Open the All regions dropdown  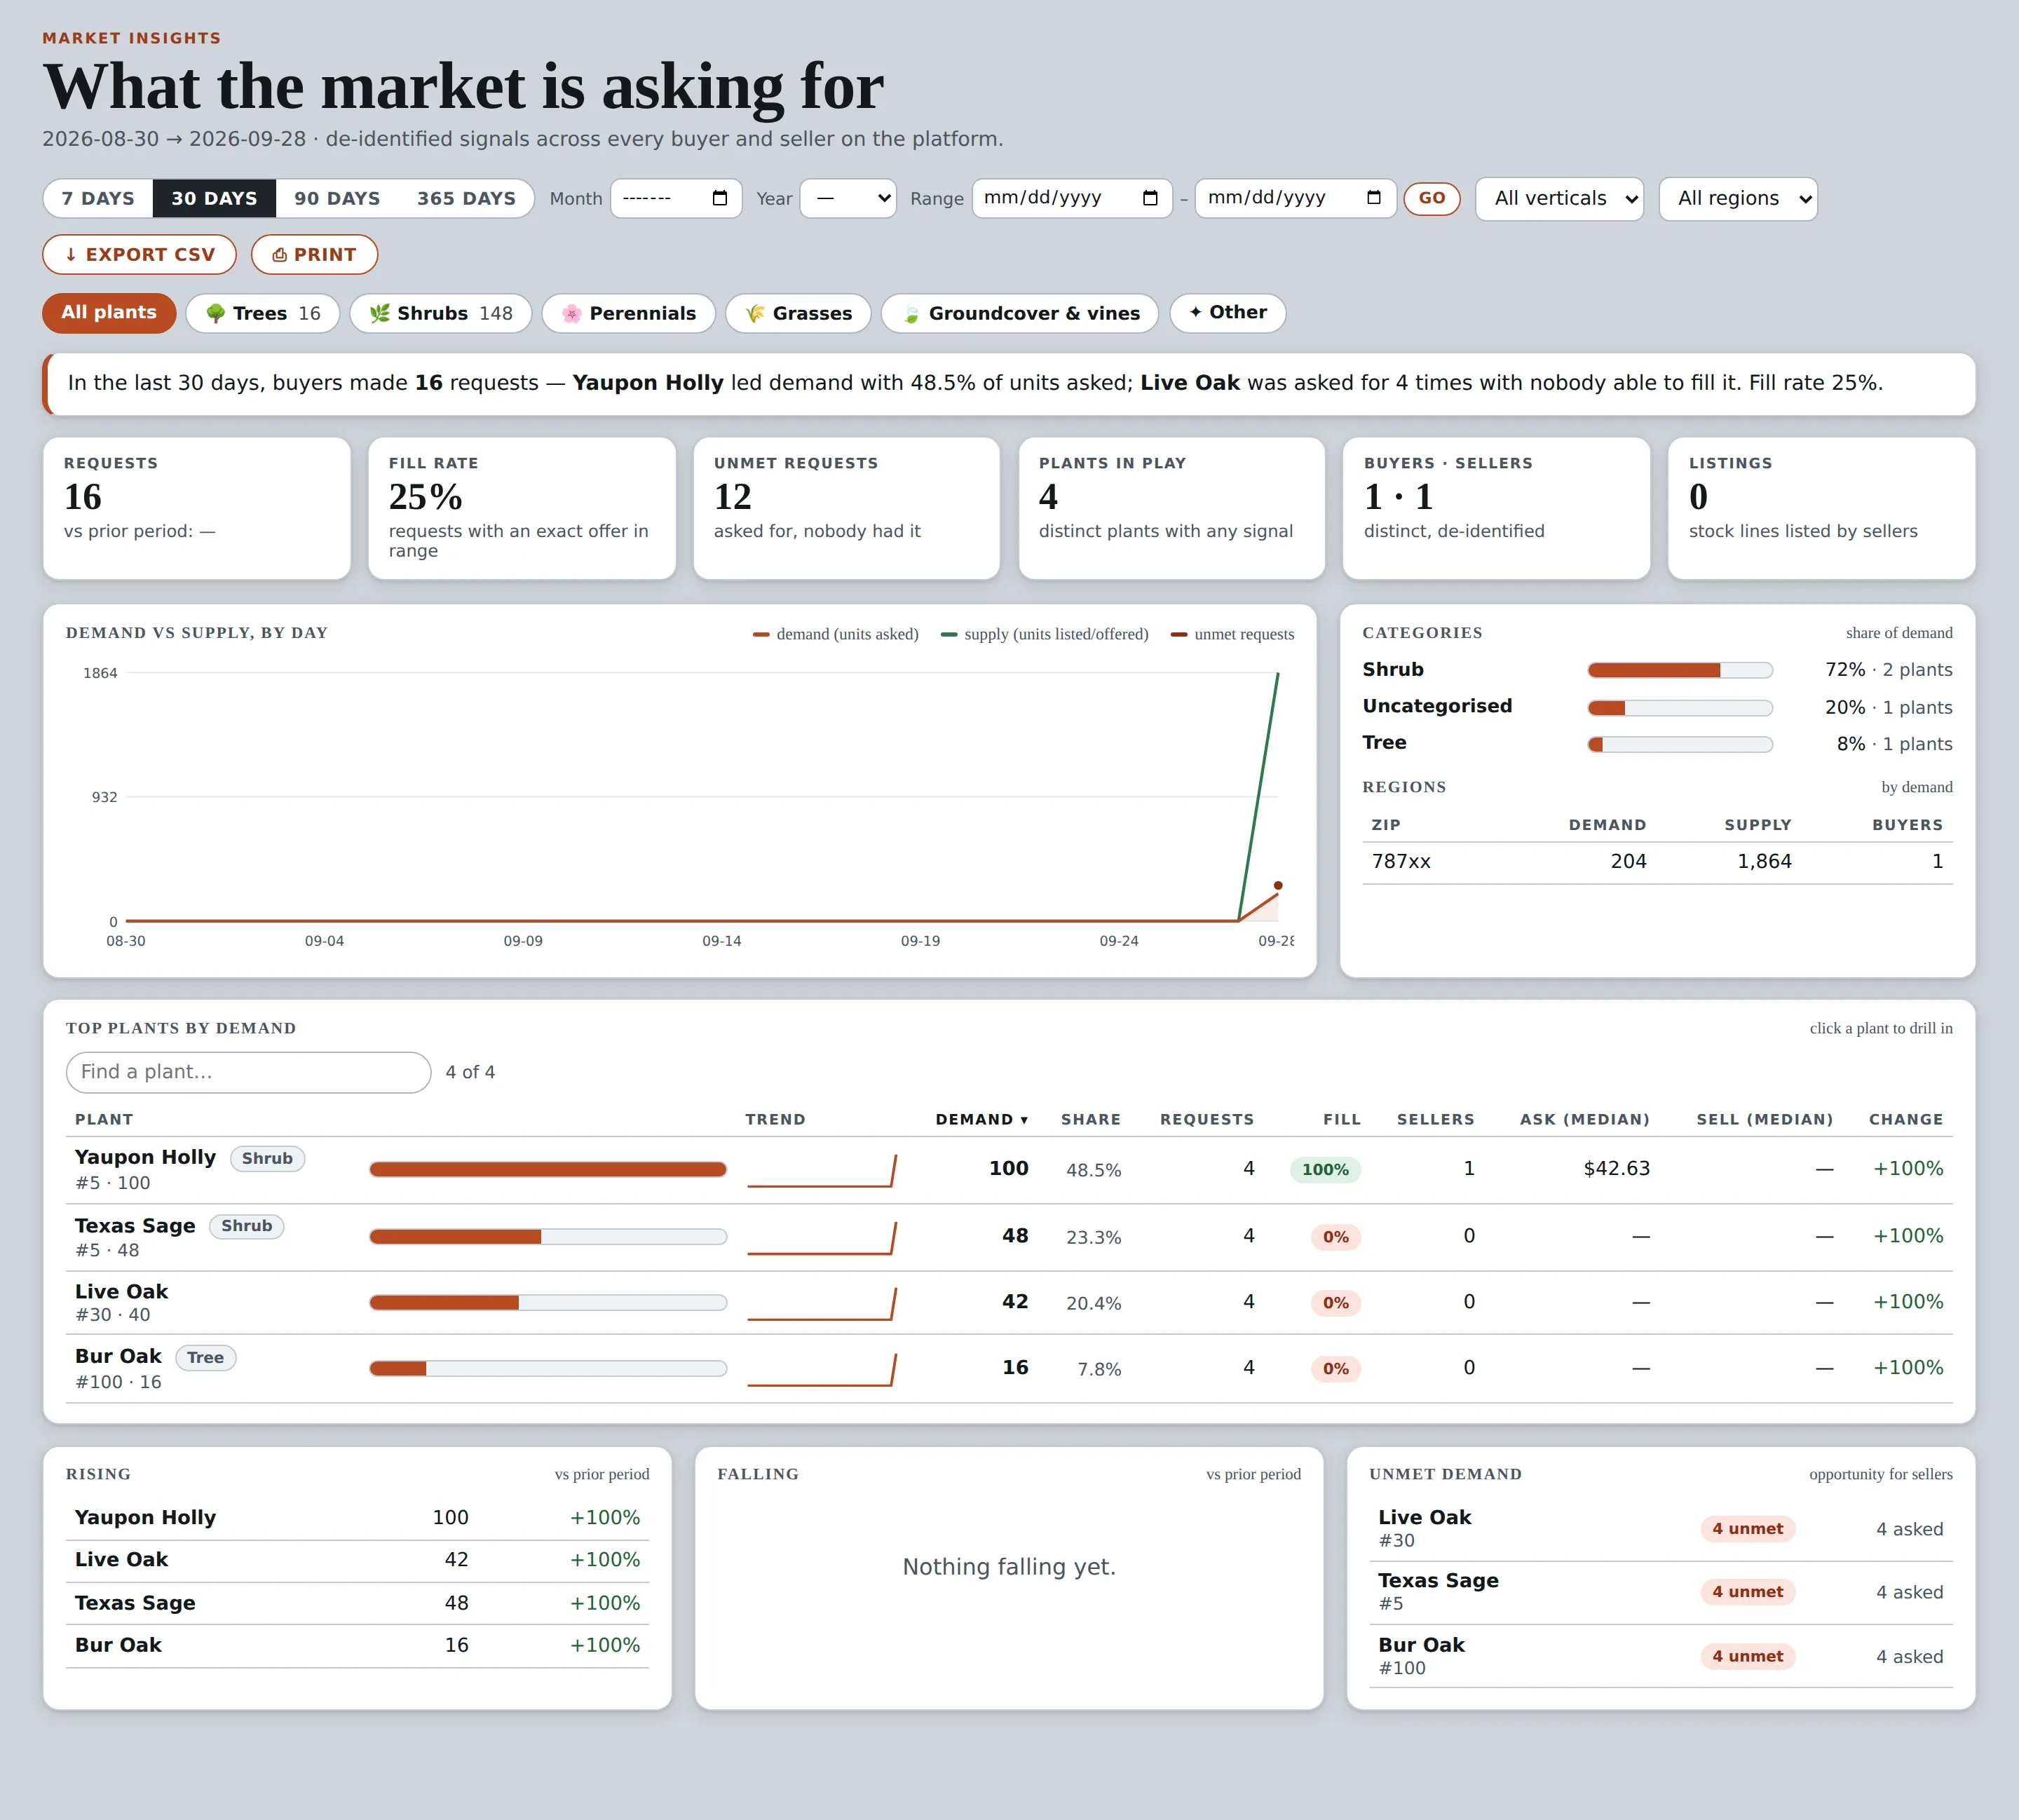[x=1738, y=198]
